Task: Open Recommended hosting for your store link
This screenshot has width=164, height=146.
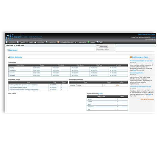Action: point(141,61)
